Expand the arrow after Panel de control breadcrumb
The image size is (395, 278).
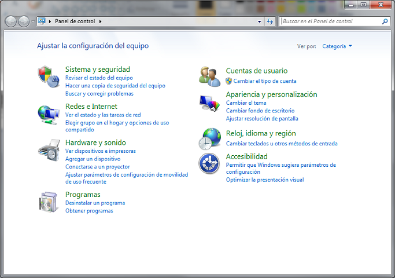[100, 21]
